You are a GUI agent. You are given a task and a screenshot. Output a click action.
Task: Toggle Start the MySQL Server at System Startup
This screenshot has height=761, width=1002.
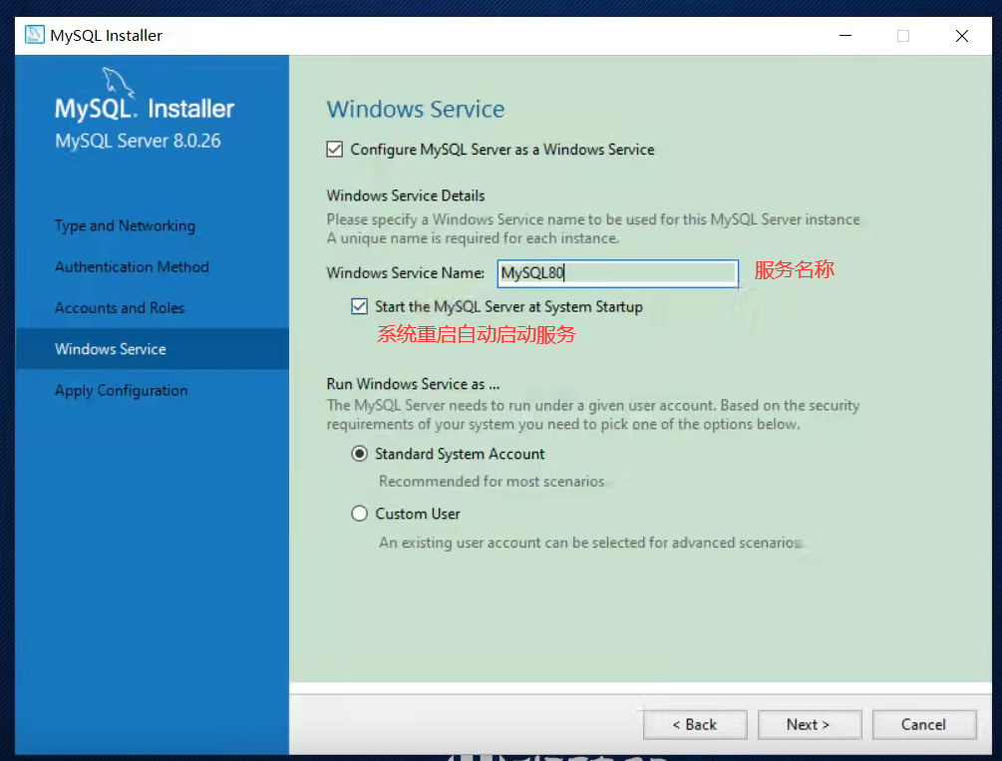(x=360, y=307)
